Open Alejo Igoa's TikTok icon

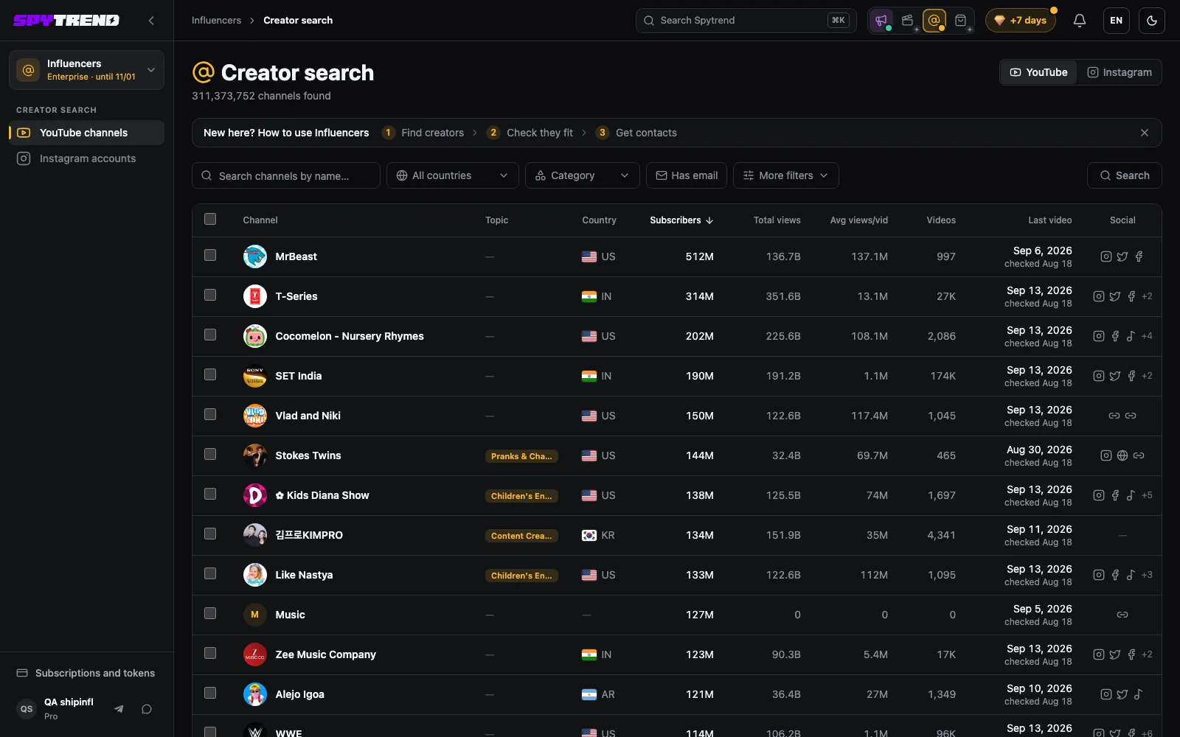(x=1139, y=694)
